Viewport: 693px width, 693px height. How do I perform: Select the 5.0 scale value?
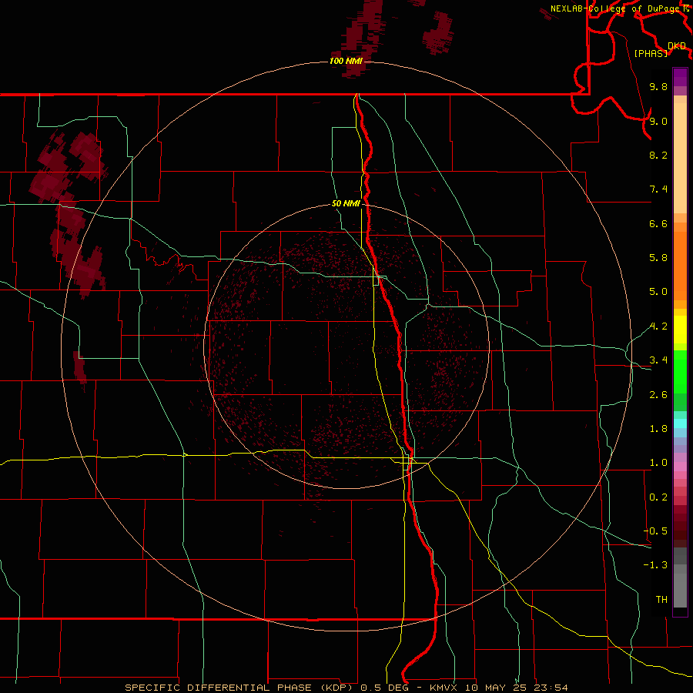click(658, 292)
